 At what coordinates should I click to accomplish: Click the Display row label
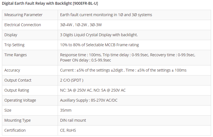(11, 35)
